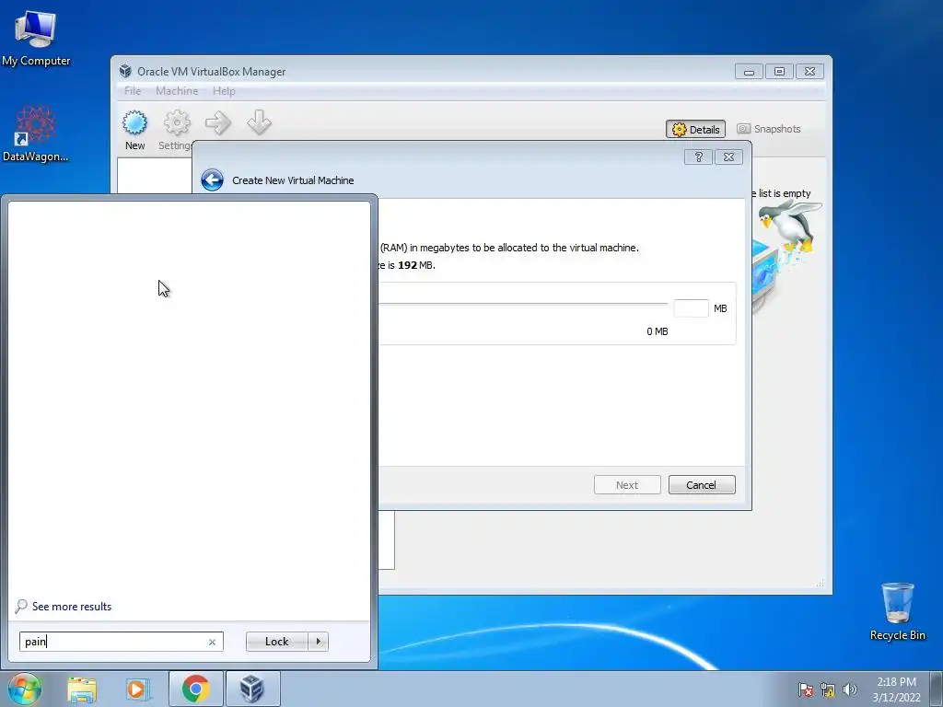Image resolution: width=943 pixels, height=707 pixels.
Task: Open My Computer desktop icon
Action: point(36,39)
